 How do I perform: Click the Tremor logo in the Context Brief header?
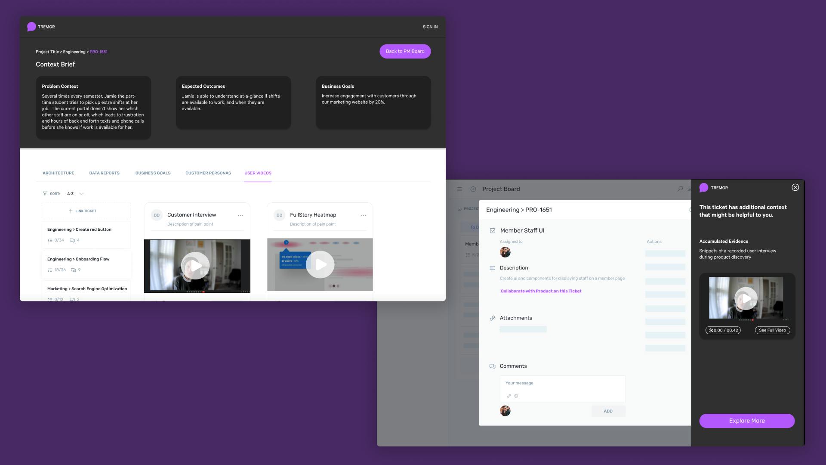pyautogui.click(x=41, y=27)
